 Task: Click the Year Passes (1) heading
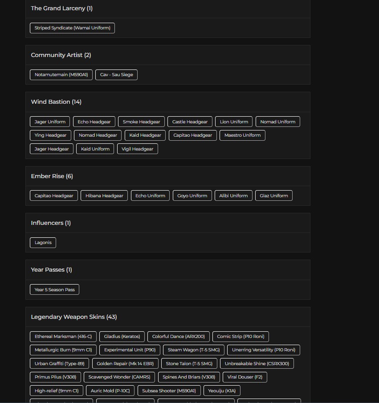pyautogui.click(x=51, y=270)
